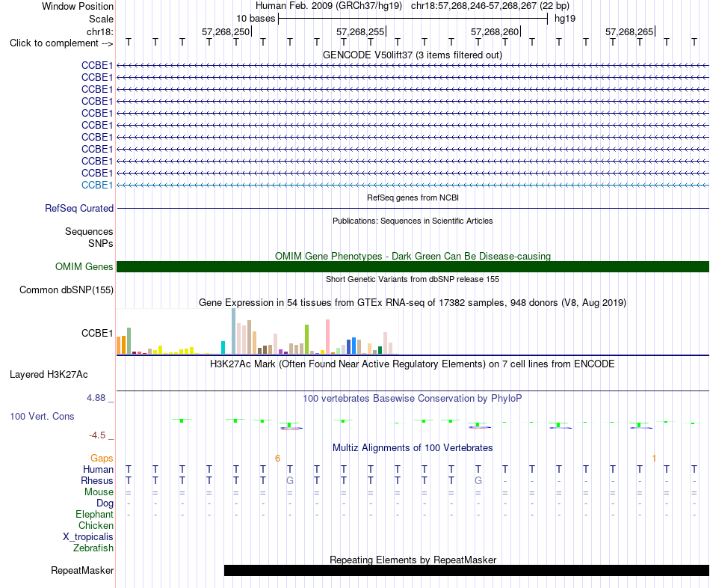
Task: Open the Repeating Elements by RepeatMasker title
Action: point(413,560)
